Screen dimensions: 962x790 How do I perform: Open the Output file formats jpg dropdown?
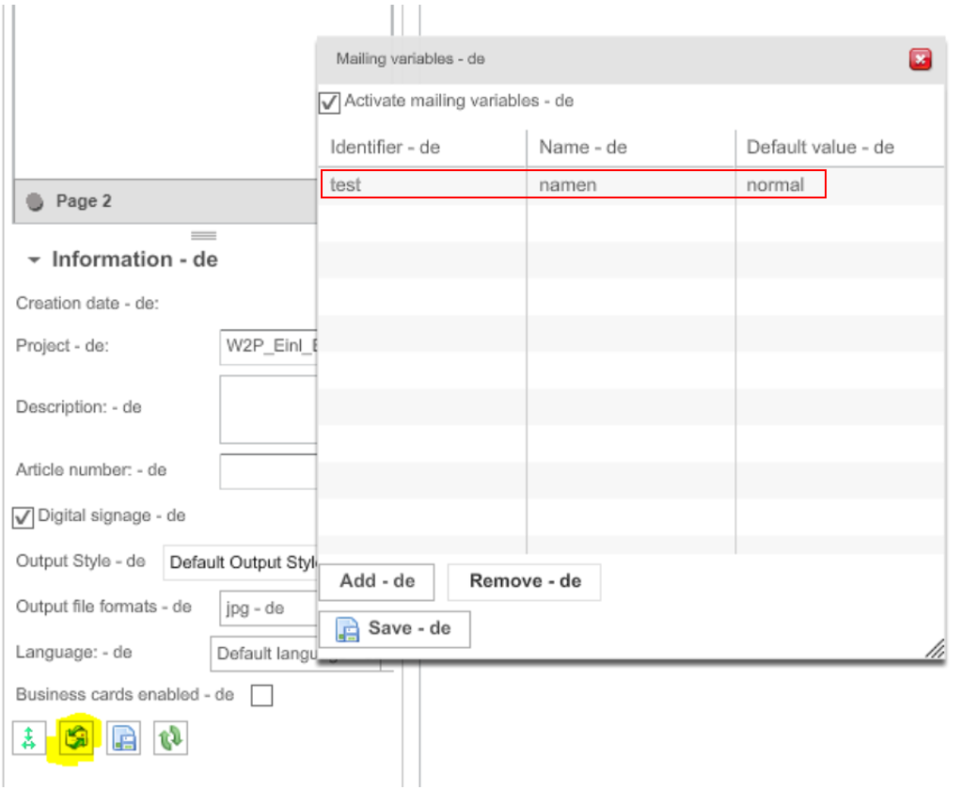(266, 608)
